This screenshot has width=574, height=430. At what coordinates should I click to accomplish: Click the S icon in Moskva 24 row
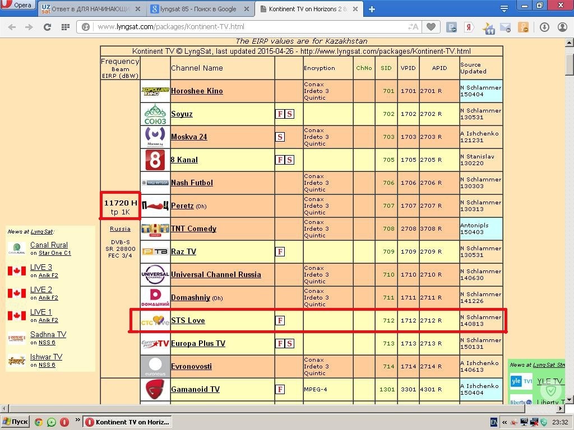[280, 137]
